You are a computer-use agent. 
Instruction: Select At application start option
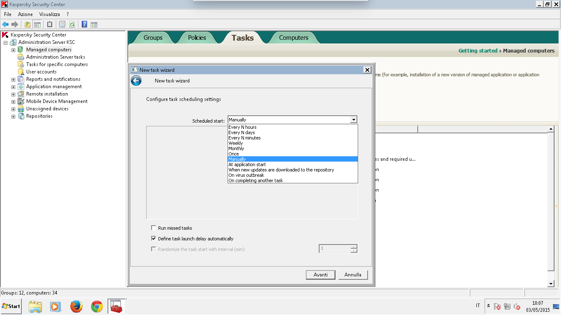tap(293, 164)
